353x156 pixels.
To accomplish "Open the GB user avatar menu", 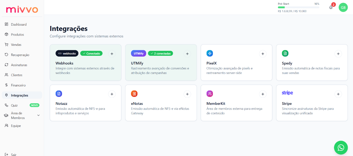I will pyautogui.click(x=343, y=7).
